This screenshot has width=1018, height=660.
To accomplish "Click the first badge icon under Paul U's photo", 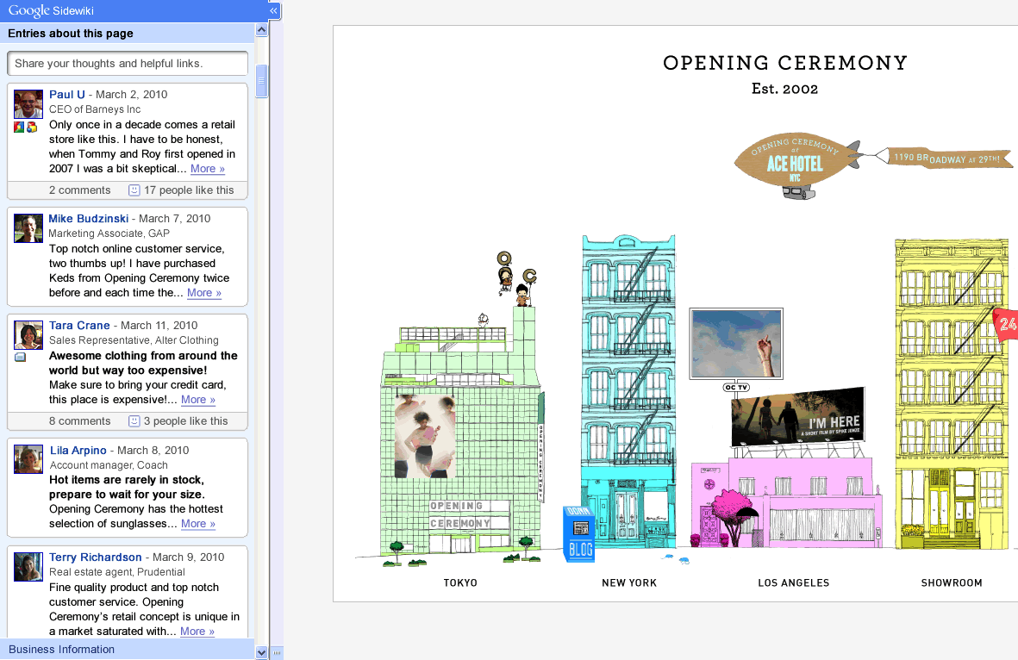I will pyautogui.click(x=20, y=128).
